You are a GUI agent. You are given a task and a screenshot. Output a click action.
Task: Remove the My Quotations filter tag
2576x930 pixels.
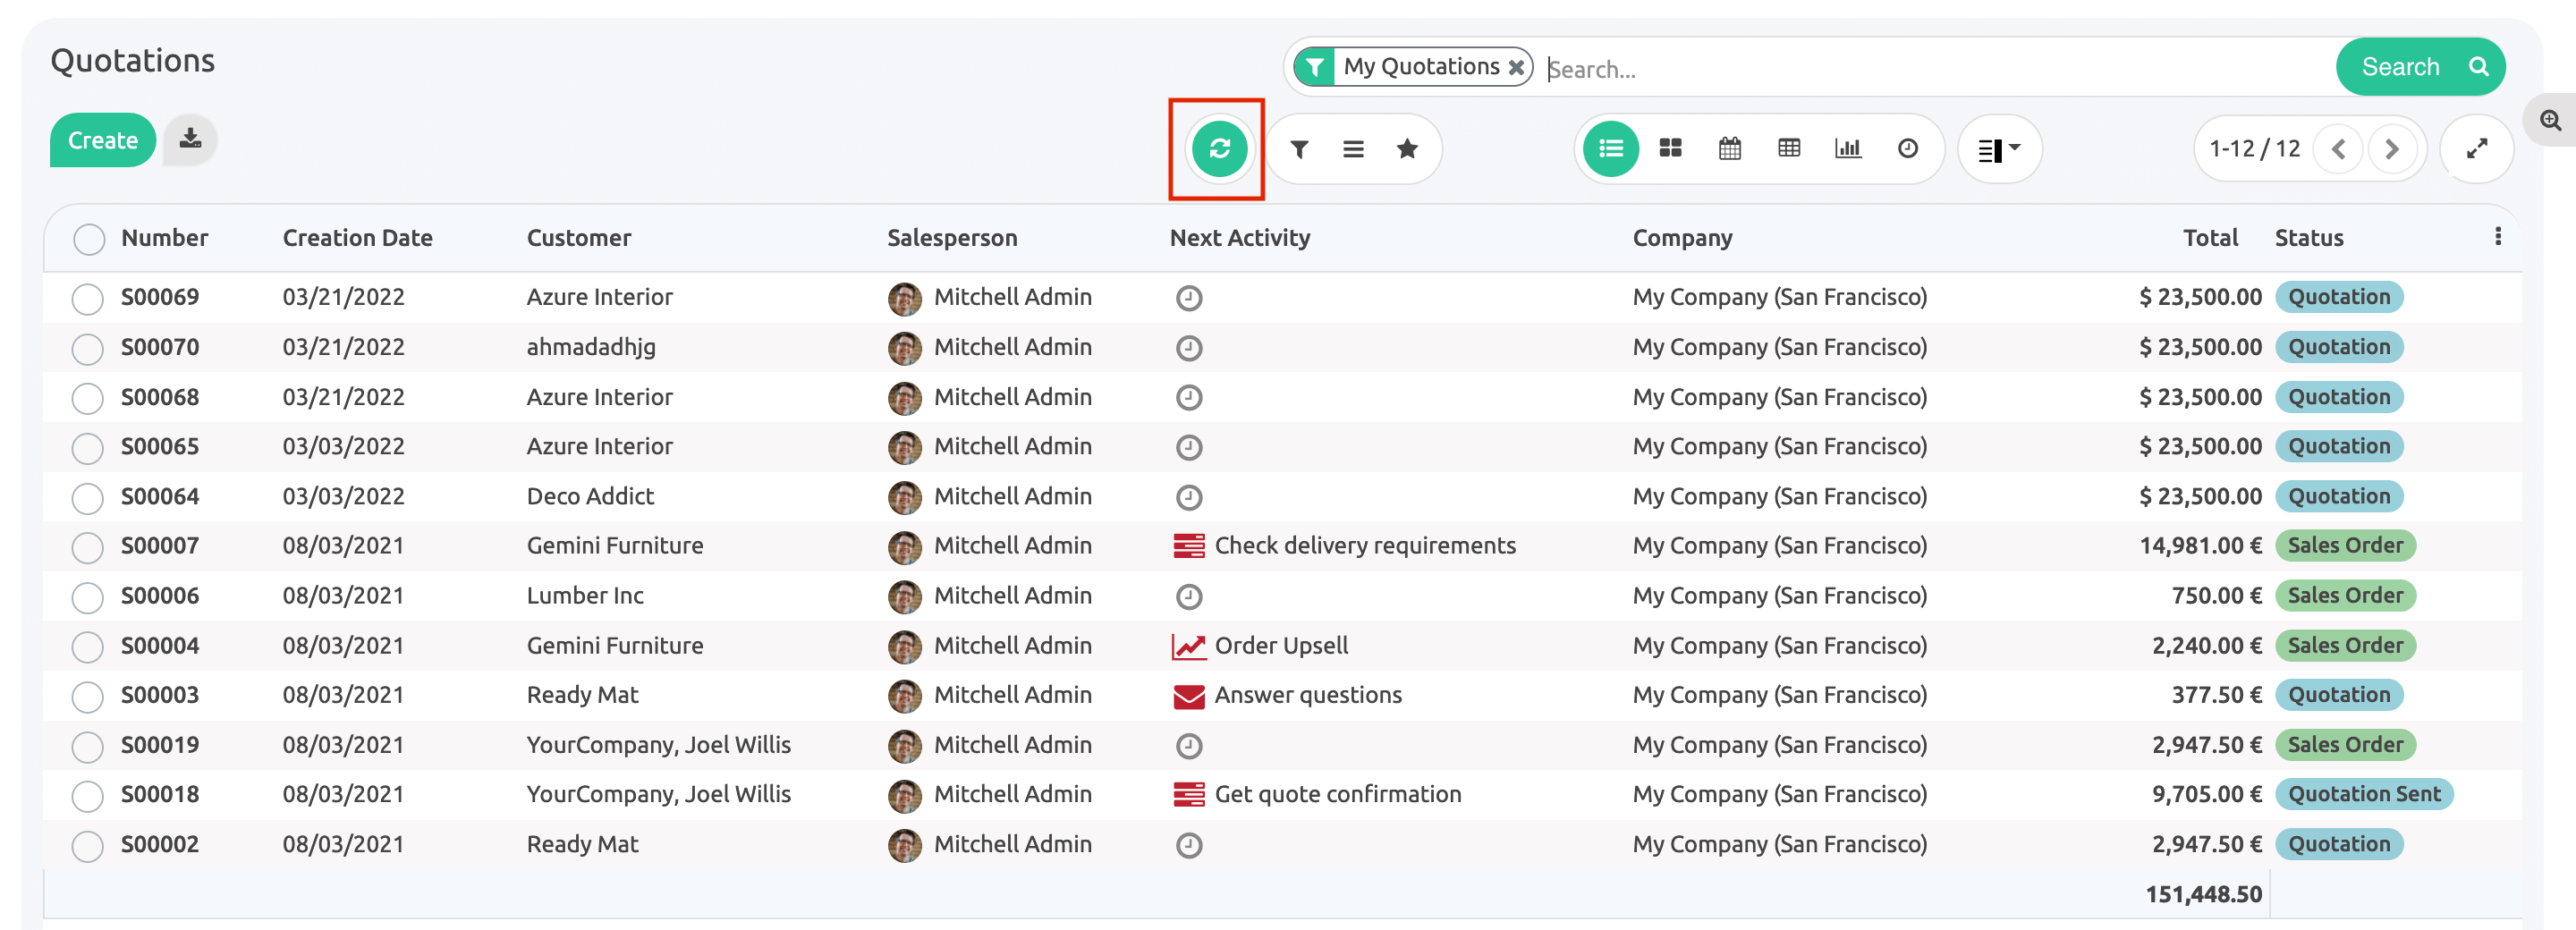click(x=1516, y=67)
